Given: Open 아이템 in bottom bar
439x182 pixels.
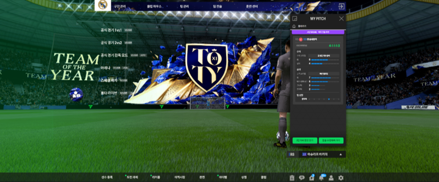Looking at the screenshot, I should click(223, 177).
